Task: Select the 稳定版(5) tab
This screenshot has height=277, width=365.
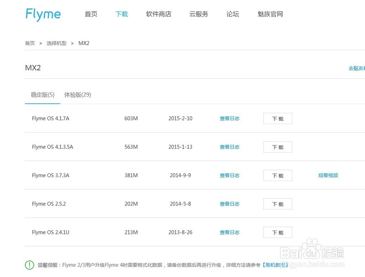Action: [x=42, y=95]
